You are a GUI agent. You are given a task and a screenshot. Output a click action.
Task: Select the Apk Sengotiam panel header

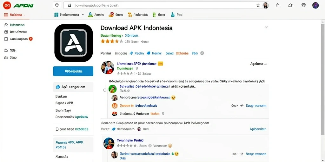click(73, 87)
